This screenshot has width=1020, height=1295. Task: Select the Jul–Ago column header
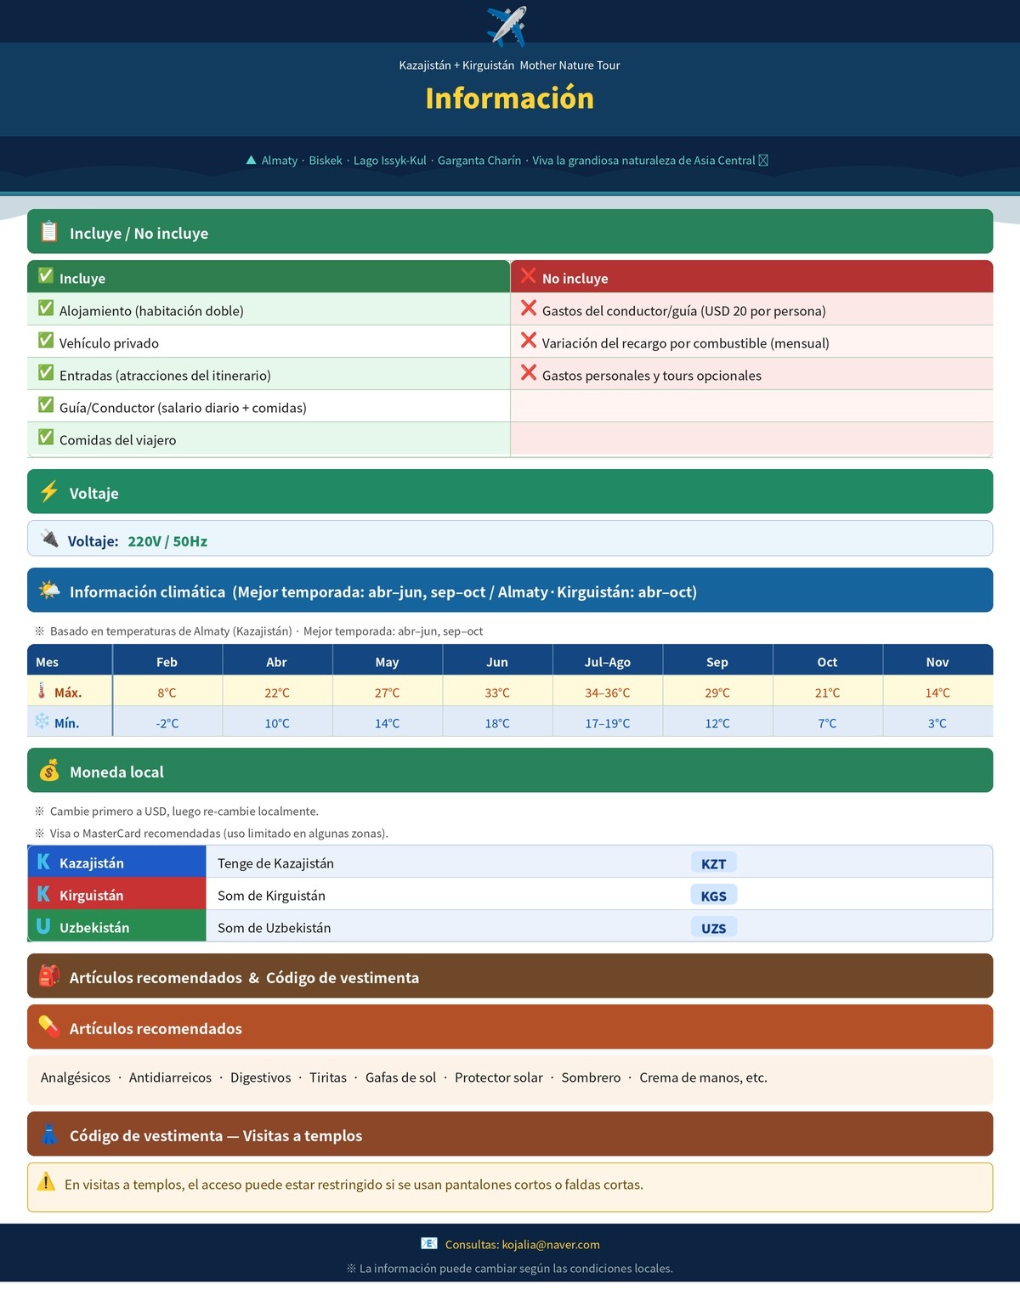608,662
